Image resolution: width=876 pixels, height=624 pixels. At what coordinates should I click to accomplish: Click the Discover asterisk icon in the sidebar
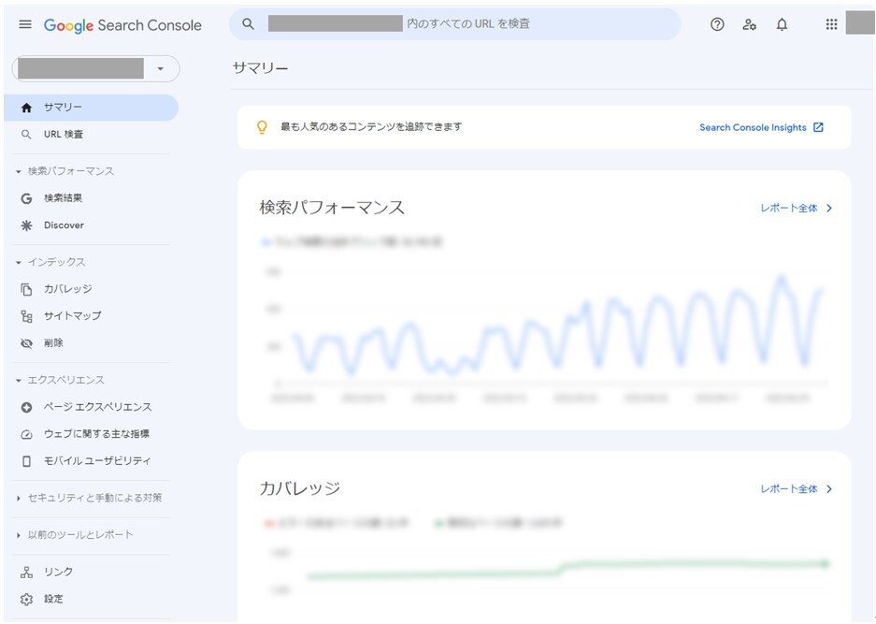tap(26, 225)
